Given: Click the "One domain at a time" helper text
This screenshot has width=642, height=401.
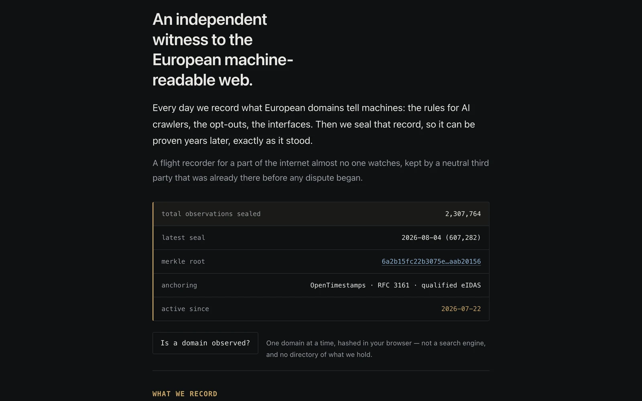Looking at the screenshot, I should [376, 349].
